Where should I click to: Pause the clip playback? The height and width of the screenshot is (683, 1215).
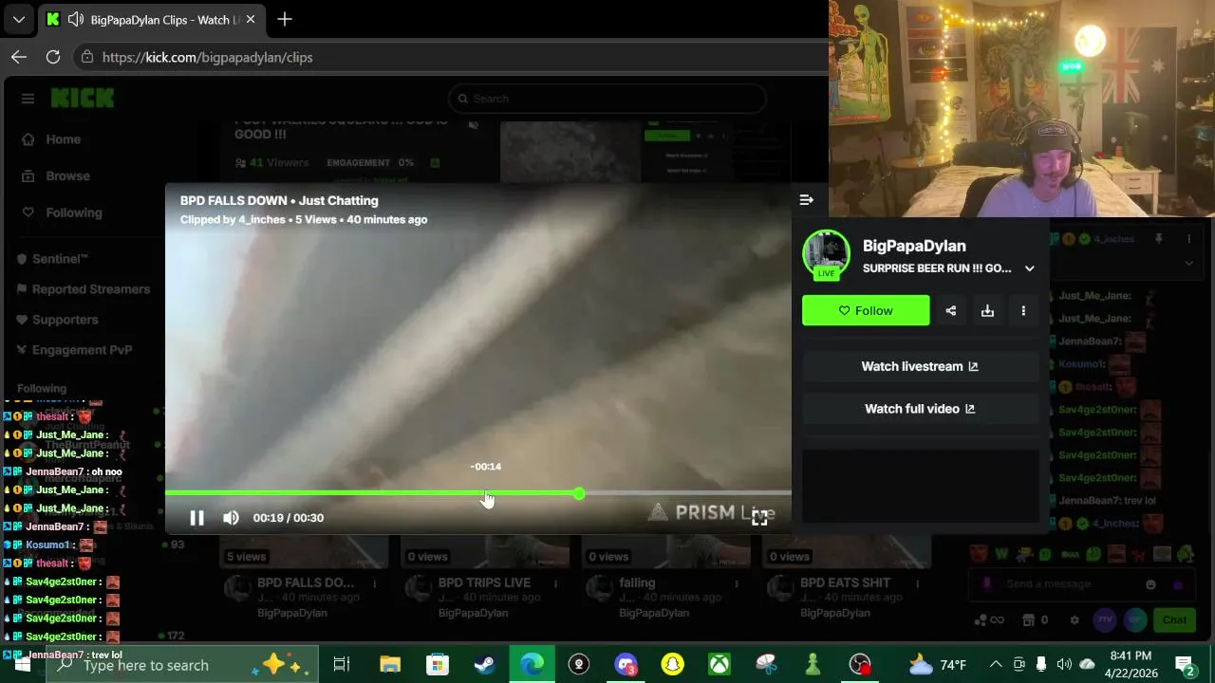click(196, 518)
